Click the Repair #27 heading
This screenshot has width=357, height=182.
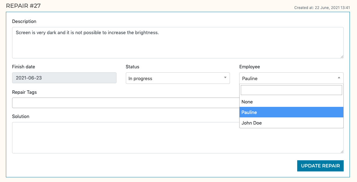(x=23, y=6)
